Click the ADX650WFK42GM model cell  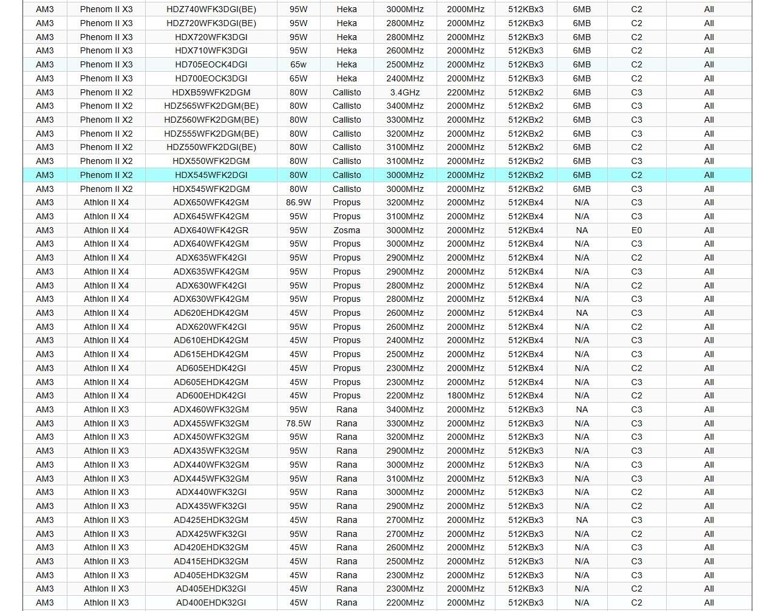211,202
